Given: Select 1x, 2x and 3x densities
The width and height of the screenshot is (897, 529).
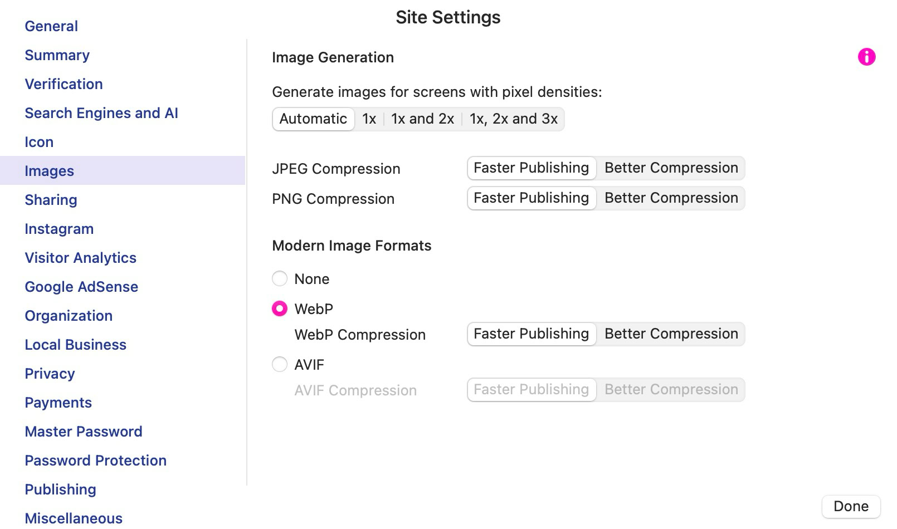Looking at the screenshot, I should [x=513, y=119].
